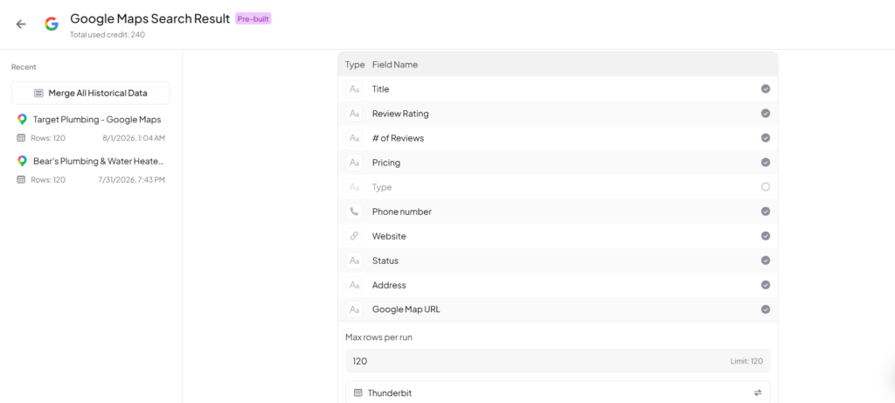
Task: Click the phone icon for Phone number field
Action: click(x=354, y=212)
